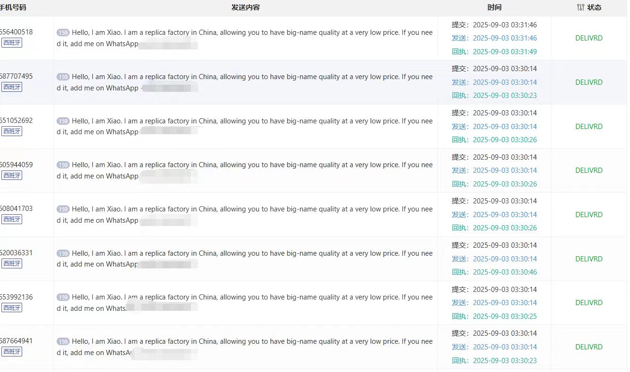Click the 159 badge in the last row
The height and width of the screenshot is (372, 630).
[63, 341]
